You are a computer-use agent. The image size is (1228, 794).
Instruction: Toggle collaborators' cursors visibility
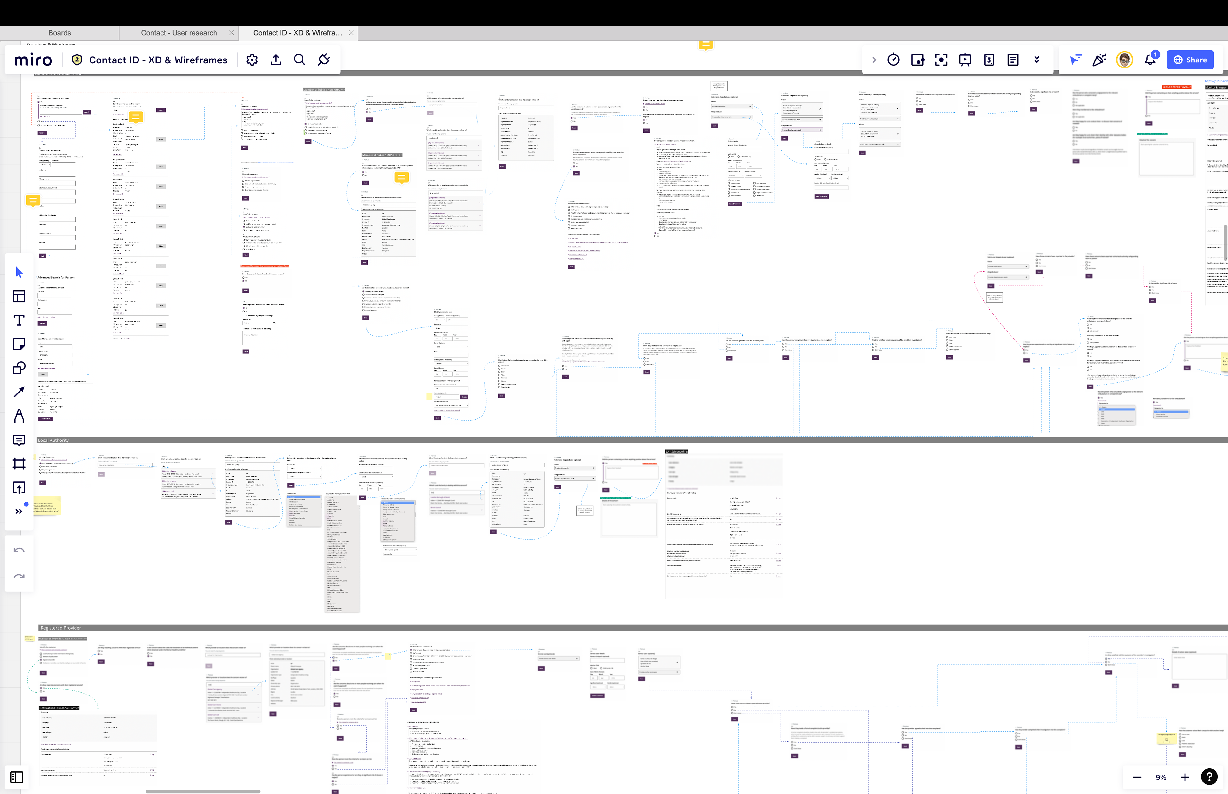click(1075, 60)
